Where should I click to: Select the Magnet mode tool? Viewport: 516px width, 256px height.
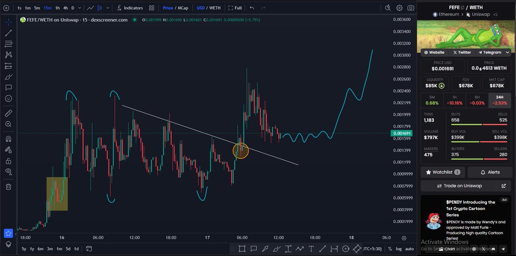coord(9,139)
